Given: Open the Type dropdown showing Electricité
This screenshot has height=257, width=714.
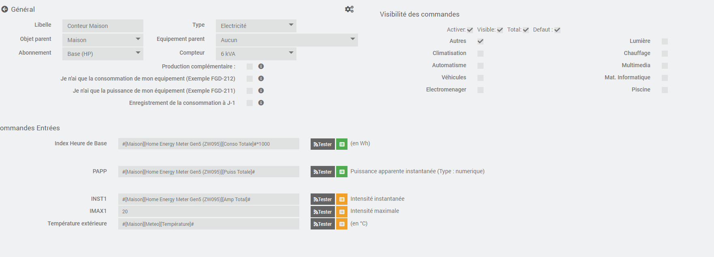Looking at the screenshot, I should [x=256, y=26].
